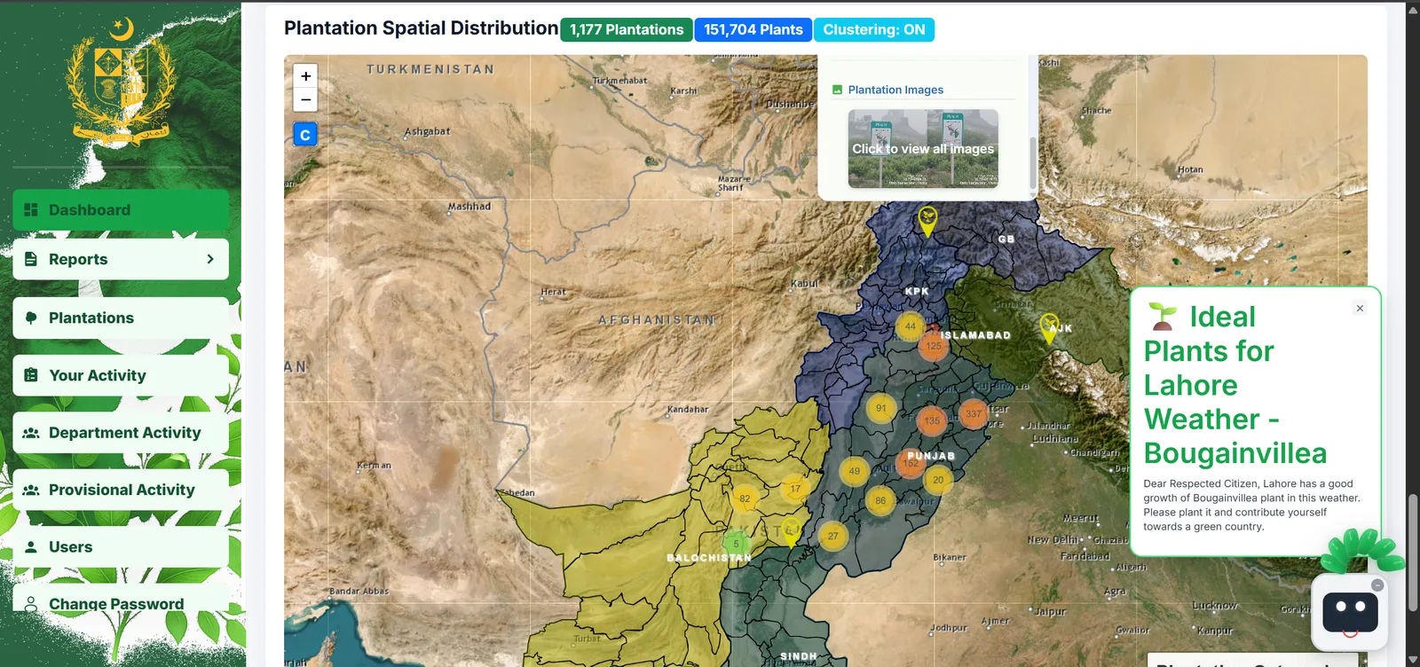The image size is (1420, 667).
Task: Click the Users person icon
Action: [31, 547]
